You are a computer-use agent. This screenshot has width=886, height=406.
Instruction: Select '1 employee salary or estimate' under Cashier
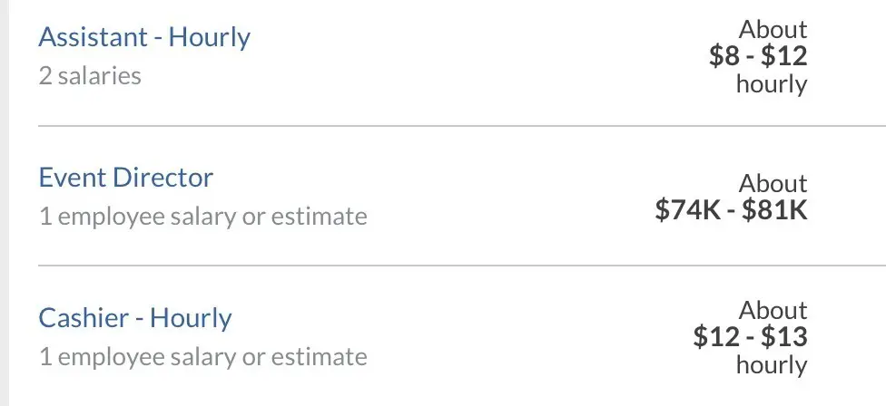coord(202,357)
